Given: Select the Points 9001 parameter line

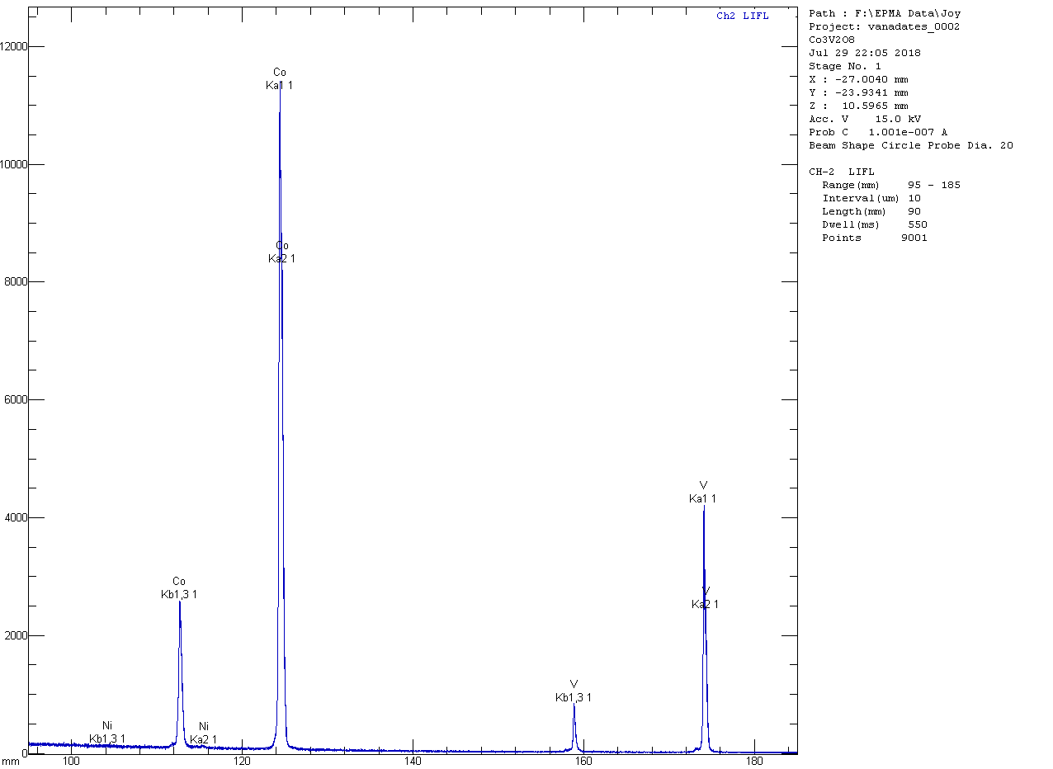Looking at the screenshot, I should tap(874, 238).
